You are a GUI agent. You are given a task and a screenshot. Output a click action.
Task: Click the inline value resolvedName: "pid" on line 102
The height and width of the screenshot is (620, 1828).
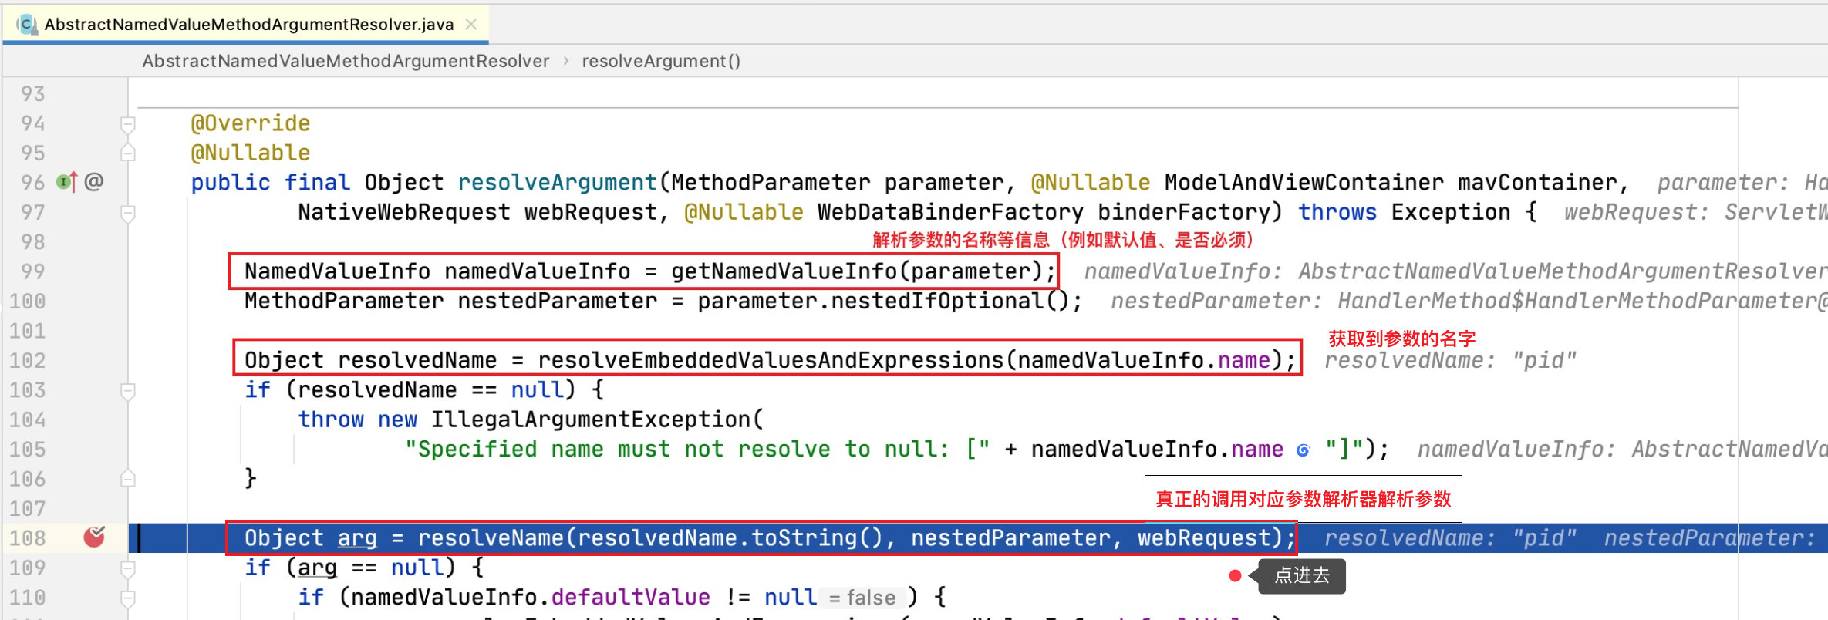tap(1450, 360)
